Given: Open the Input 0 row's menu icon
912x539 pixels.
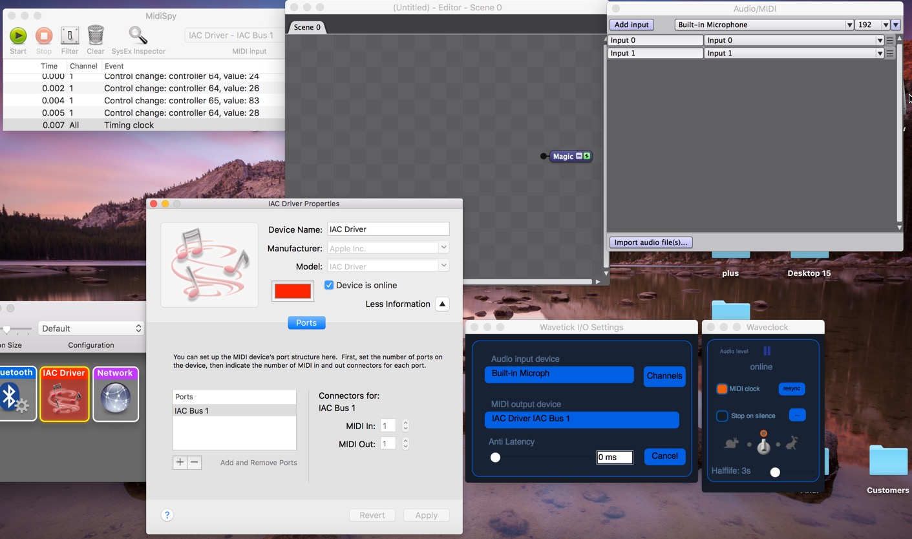Looking at the screenshot, I should (x=890, y=40).
